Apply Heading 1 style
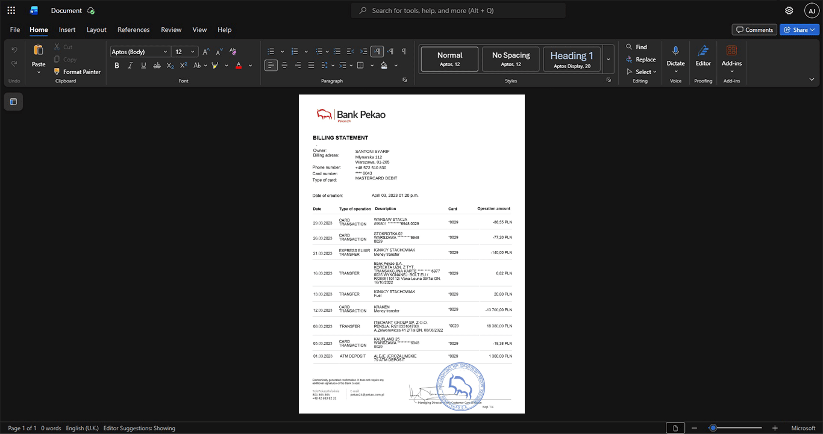The image size is (823, 434). (x=572, y=59)
